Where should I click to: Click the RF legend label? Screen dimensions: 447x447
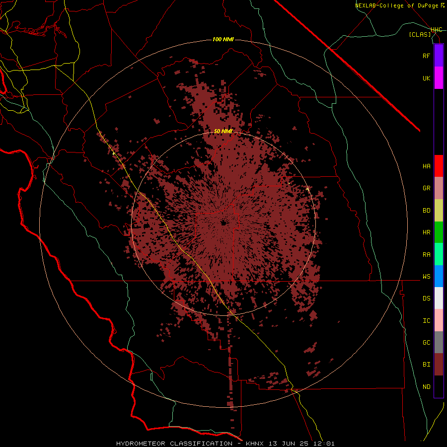point(426,56)
